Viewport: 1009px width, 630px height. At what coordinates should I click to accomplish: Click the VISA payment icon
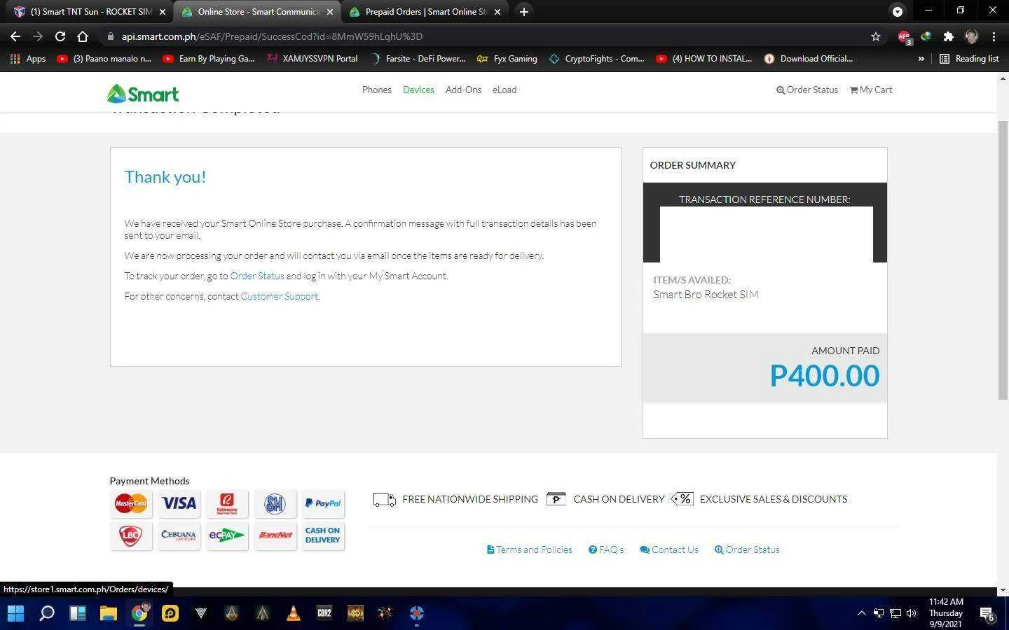coord(179,503)
